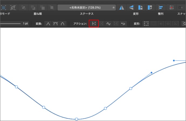Click Move to Front arrange button
Screen dimensions: 186x121
click(50, 8)
